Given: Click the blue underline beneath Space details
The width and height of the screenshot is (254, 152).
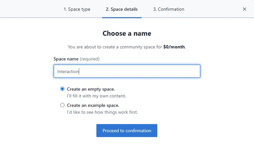Looking at the screenshot, I should coord(122,17).
